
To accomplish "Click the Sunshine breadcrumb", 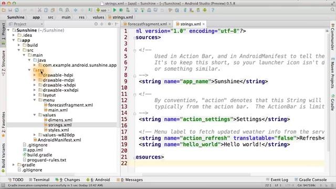I will click(16, 17).
